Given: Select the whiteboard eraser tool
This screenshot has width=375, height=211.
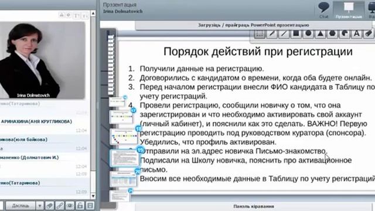Looking at the screenshot, I should [x=369, y=34].
